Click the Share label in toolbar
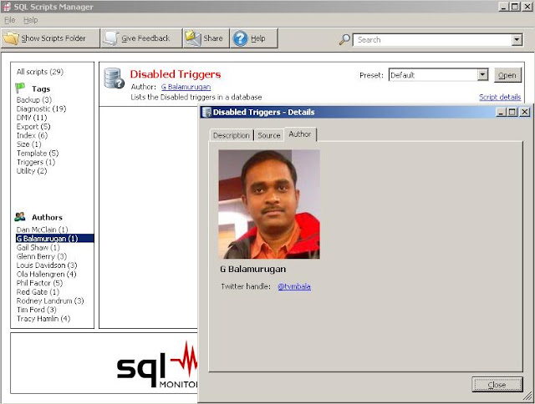This screenshot has width=535, height=404. tap(213, 38)
